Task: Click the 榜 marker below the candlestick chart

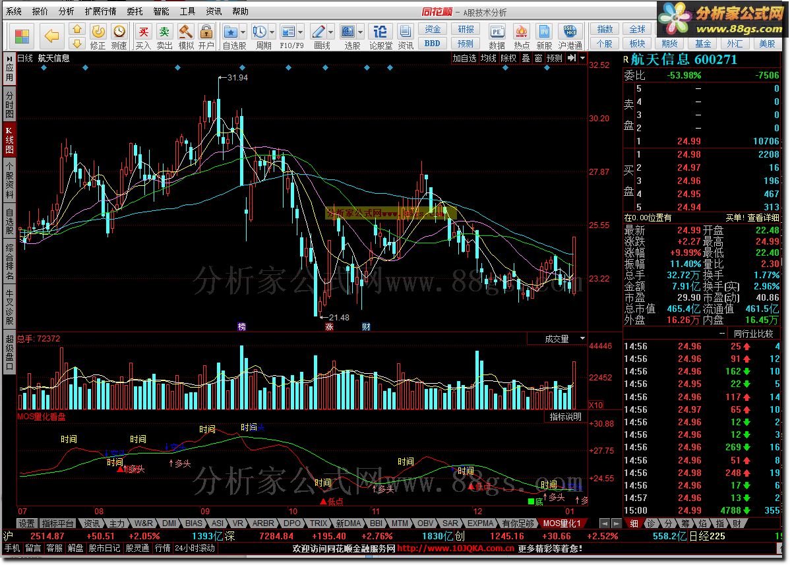Action: [242, 327]
